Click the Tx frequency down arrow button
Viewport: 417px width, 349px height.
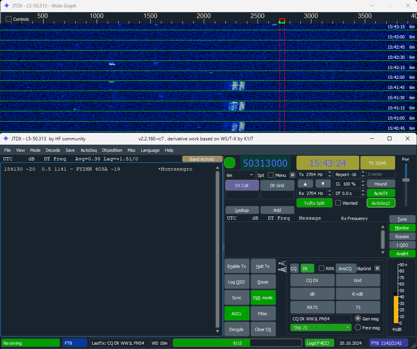coord(323,184)
